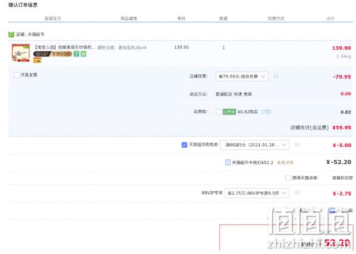Open the 麦饭石炒锅 product title link
The image size is (356, 254).
[x=65, y=47]
